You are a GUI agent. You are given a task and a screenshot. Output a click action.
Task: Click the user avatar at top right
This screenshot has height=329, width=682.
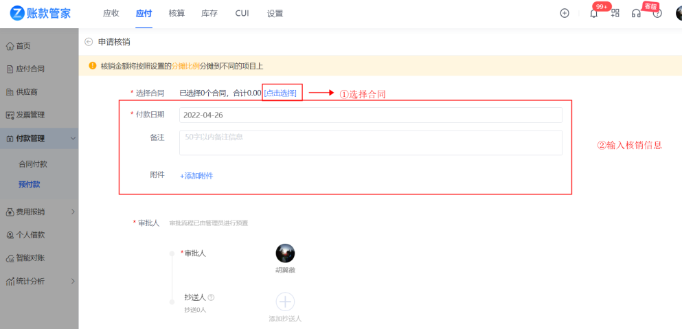679,13
